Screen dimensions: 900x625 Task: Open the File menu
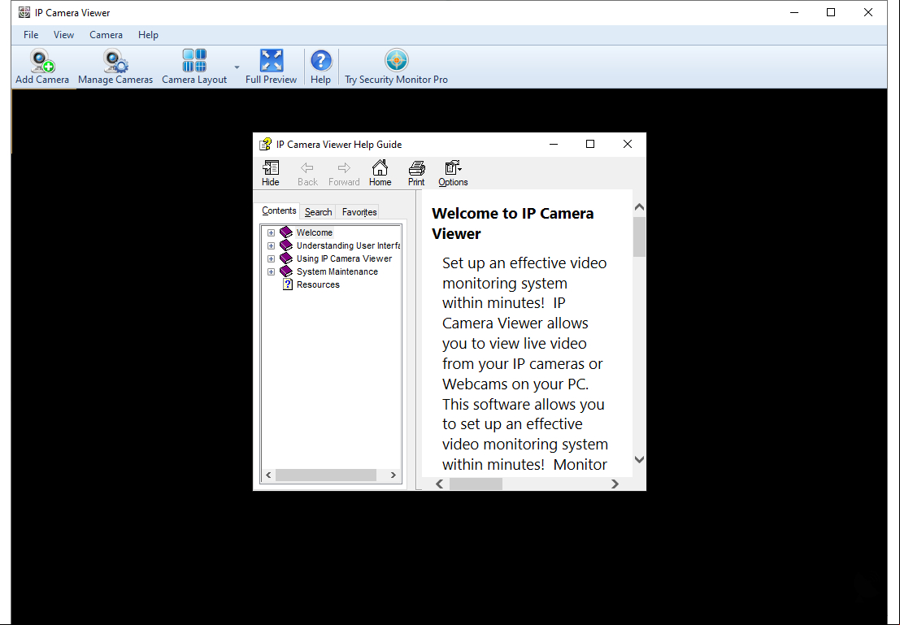31,35
